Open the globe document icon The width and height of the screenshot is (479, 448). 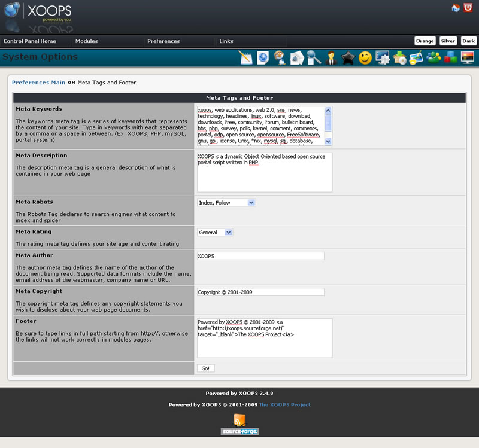point(263,57)
